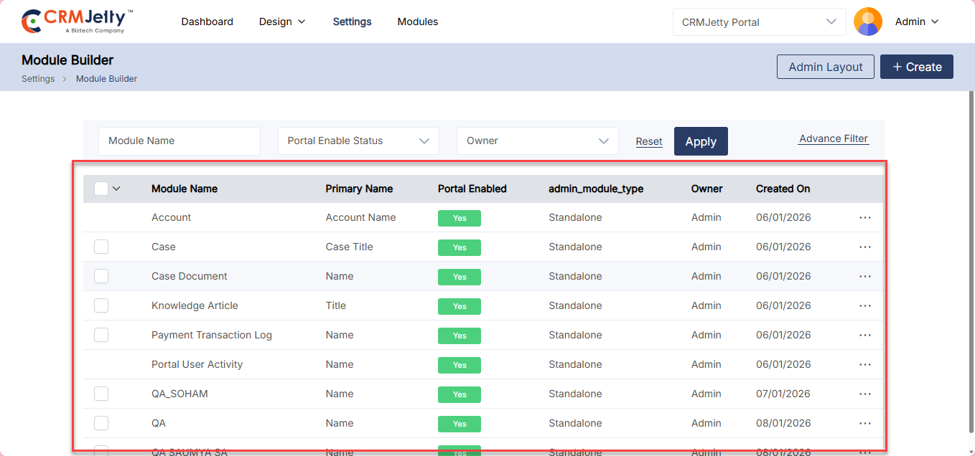The height and width of the screenshot is (456, 975).
Task: Open three-dot actions menu for Account row
Action: point(864,217)
